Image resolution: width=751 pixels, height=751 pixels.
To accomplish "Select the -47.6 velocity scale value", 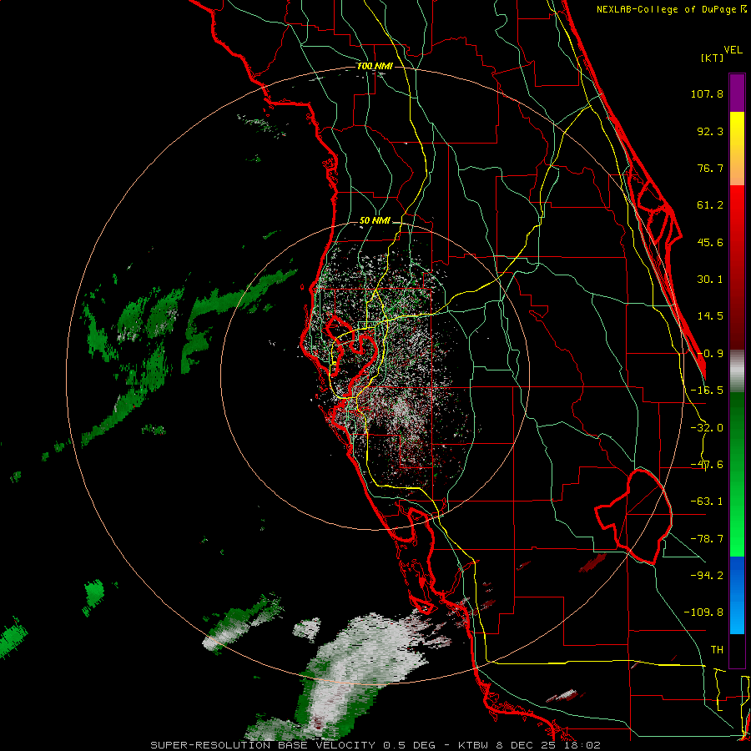I will [707, 465].
